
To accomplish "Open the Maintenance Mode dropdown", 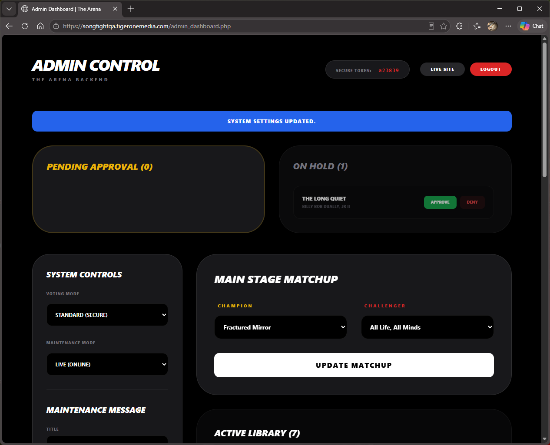I will (107, 364).
